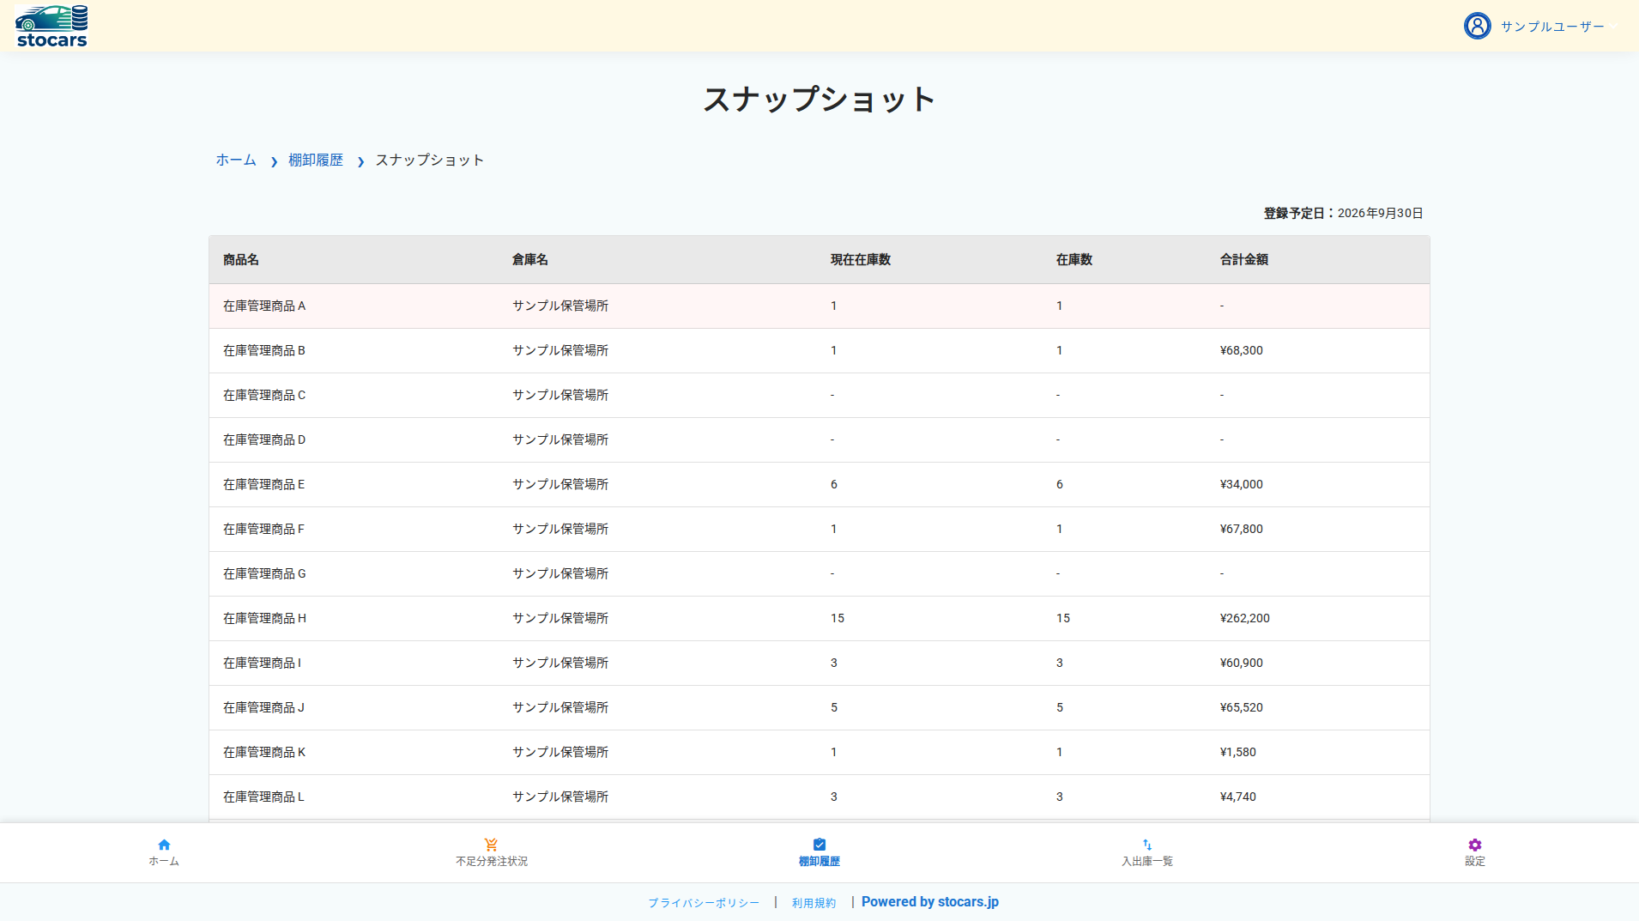Select row 在庫管理商品 A
1639x921 pixels.
[x=819, y=306]
